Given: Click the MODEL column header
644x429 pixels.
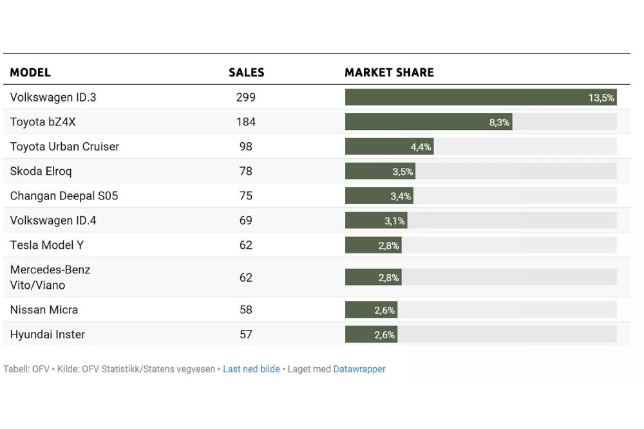Looking at the screenshot, I should coord(30,73).
